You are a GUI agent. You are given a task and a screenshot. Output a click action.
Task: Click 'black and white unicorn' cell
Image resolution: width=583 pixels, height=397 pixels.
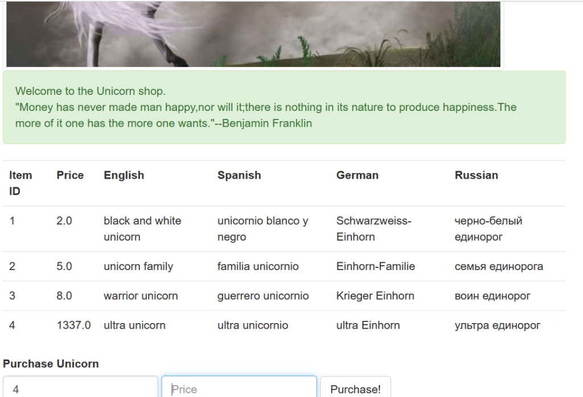pyautogui.click(x=142, y=229)
